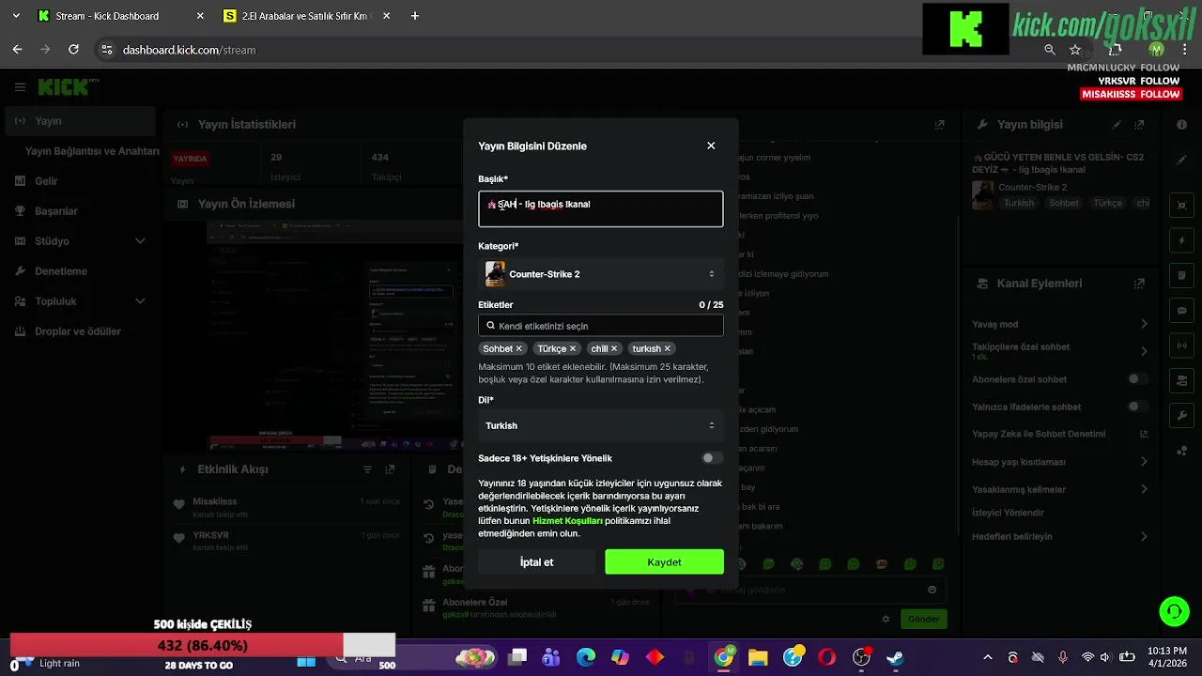Image resolution: width=1202 pixels, height=676 pixels.
Task: Open the browser zoom magnifier icon
Action: pyautogui.click(x=1050, y=50)
